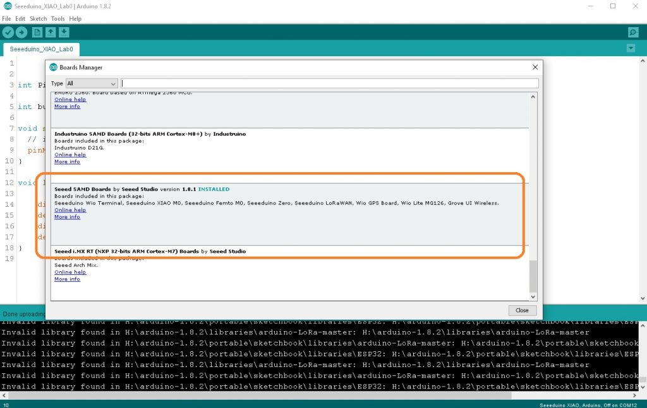Viewport: 647px width, 408px height.
Task: Click the 'Industruino D21G.' text
Action: pyautogui.click(x=79, y=148)
